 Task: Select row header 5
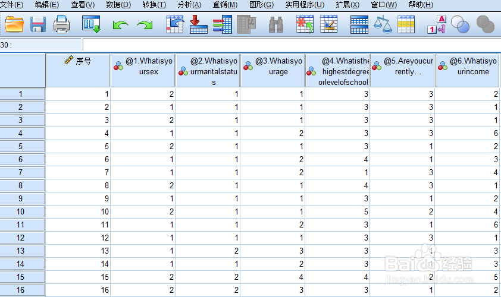(22, 147)
